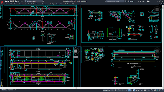Open the Dimension menu
The width and height of the screenshot is (164, 92).
(45, 4)
